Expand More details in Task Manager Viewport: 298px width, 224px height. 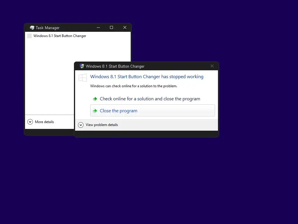point(40,122)
